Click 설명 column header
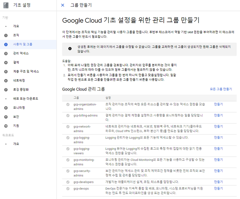Viewport: 240px width, 199px height. pos(108,98)
